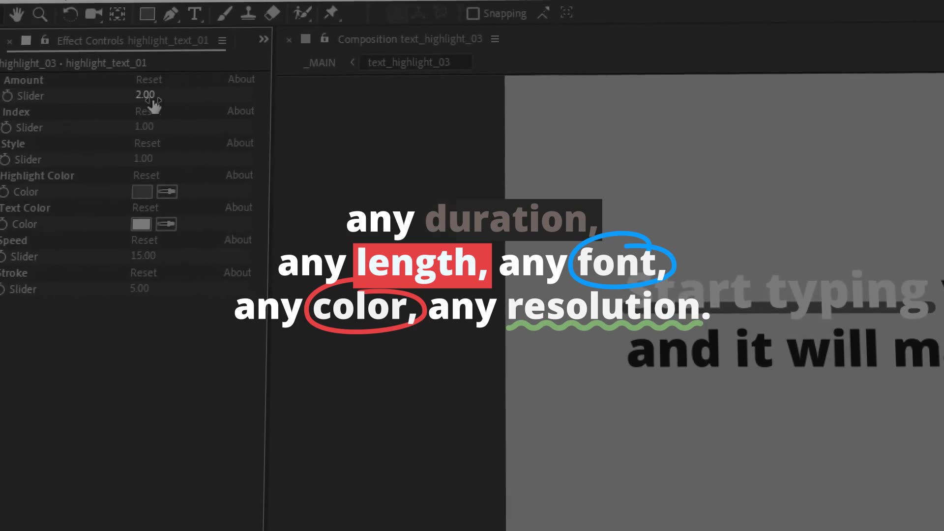944x531 pixels.
Task: Select the Pan Behind anchor tool
Action: coord(117,14)
